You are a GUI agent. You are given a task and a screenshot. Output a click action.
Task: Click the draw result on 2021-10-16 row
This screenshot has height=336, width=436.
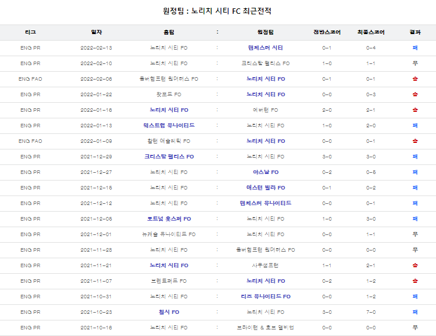point(415,328)
